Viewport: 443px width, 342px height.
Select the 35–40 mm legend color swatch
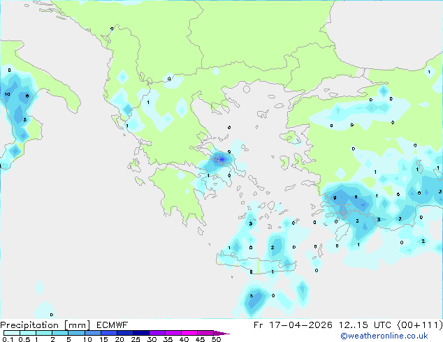(173, 333)
